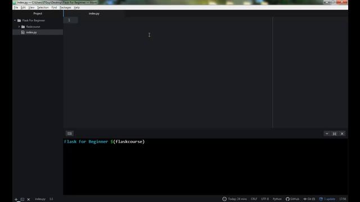360x202 pixels.
Task: Open the View menu
Action: coord(31,7)
